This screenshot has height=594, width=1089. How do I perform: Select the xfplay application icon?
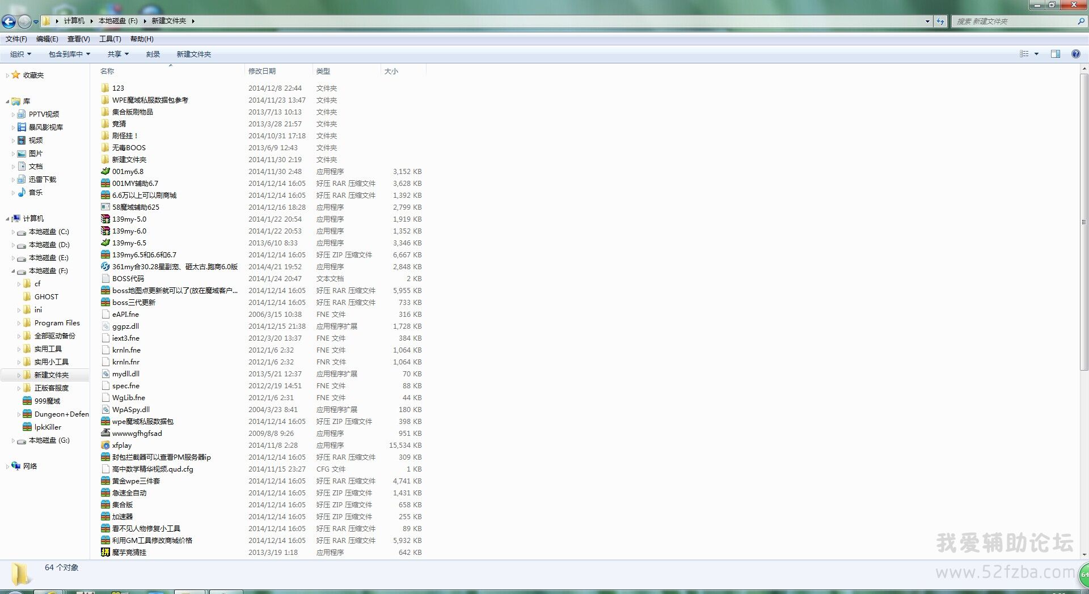[105, 445]
